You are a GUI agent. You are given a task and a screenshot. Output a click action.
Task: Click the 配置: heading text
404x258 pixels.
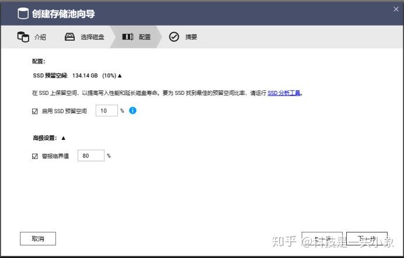point(39,61)
